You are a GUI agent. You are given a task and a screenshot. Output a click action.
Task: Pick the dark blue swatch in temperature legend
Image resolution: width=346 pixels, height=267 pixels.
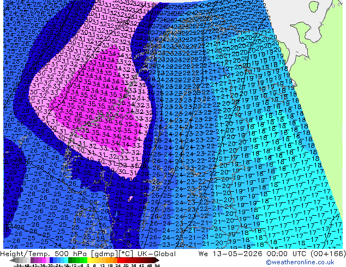coord(51,260)
